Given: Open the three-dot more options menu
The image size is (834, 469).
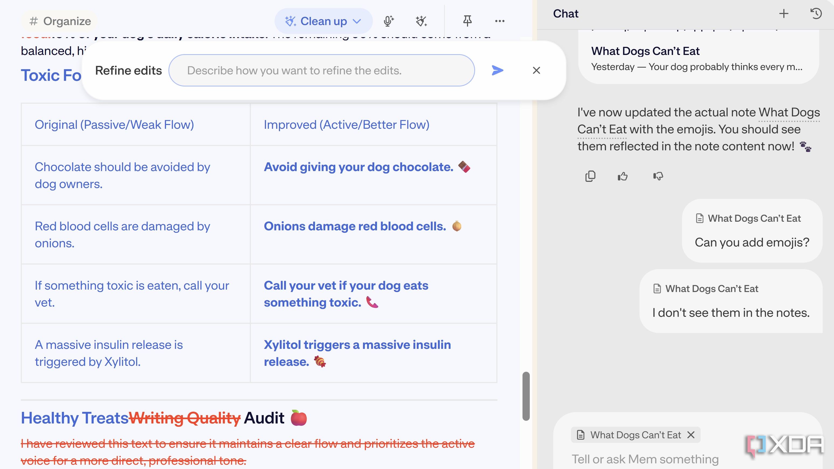Looking at the screenshot, I should [500, 21].
